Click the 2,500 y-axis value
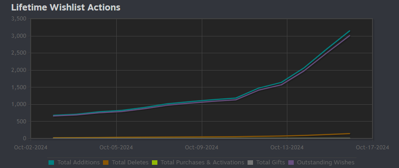 click(19, 53)
